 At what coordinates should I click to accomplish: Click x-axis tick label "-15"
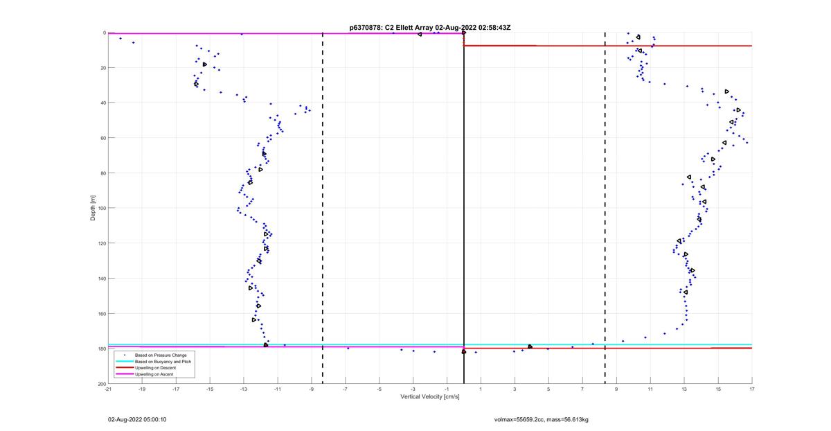tap(210, 389)
